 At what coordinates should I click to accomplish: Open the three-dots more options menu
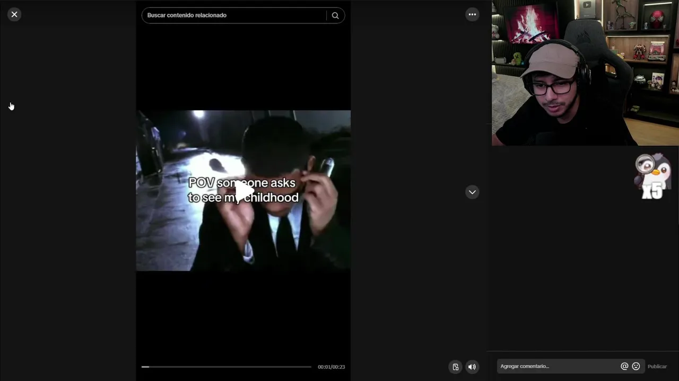pos(472,14)
